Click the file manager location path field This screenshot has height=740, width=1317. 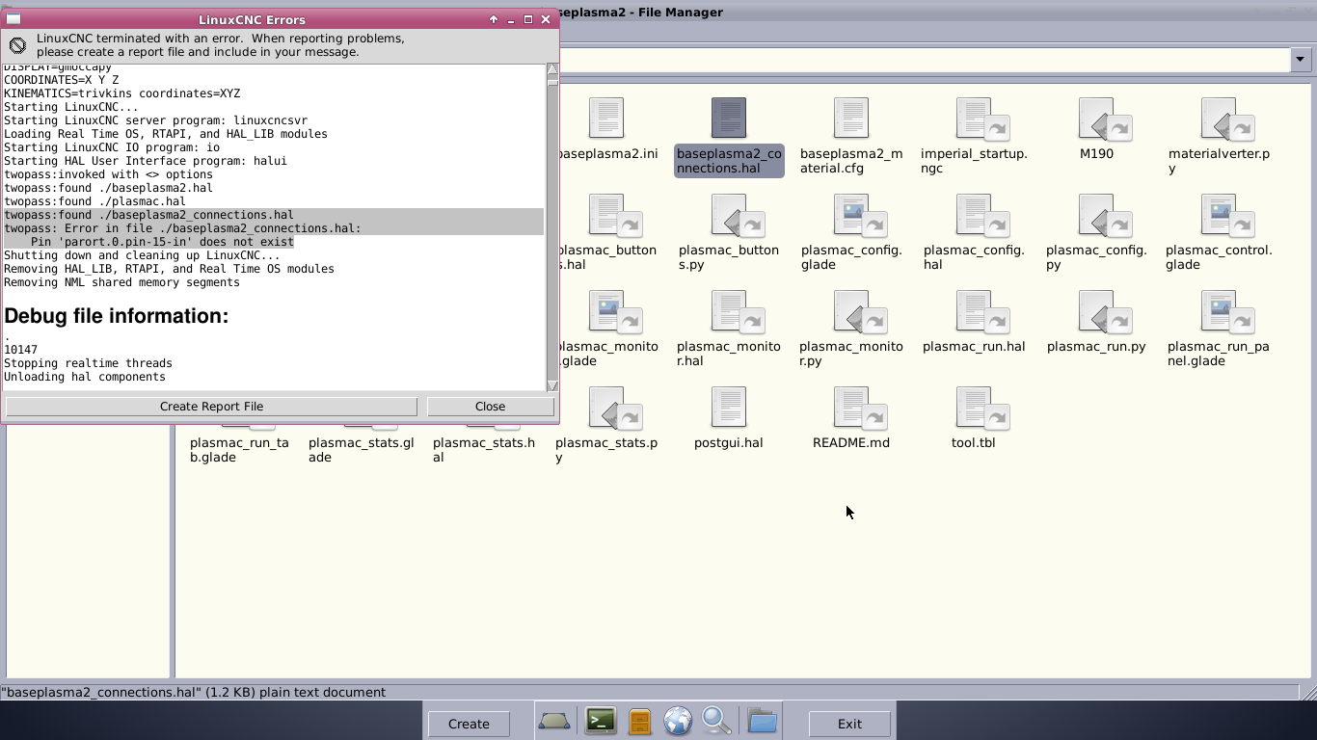924,60
